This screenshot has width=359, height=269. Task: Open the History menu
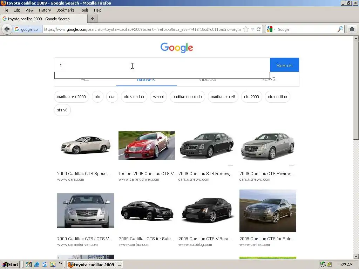click(x=45, y=10)
